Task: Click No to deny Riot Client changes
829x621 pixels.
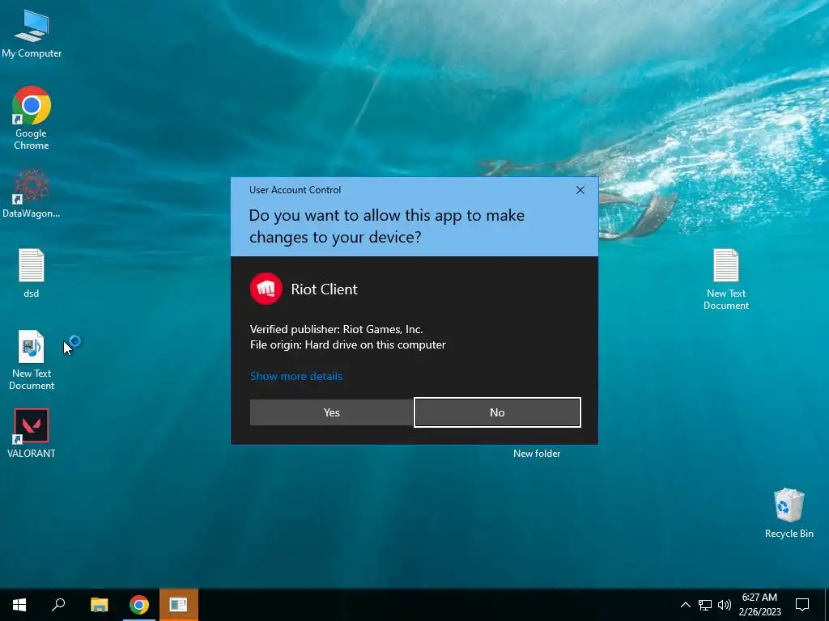Action: tap(497, 412)
